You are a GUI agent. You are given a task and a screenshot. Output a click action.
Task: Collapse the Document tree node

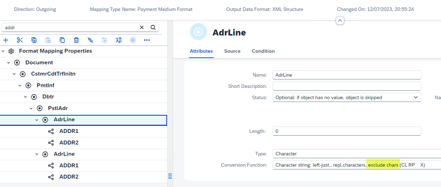(x=9, y=63)
